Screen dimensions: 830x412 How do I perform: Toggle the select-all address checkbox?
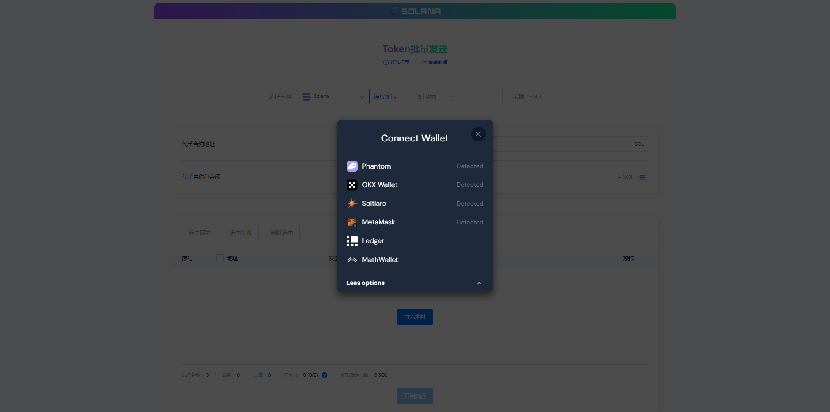pos(220,258)
